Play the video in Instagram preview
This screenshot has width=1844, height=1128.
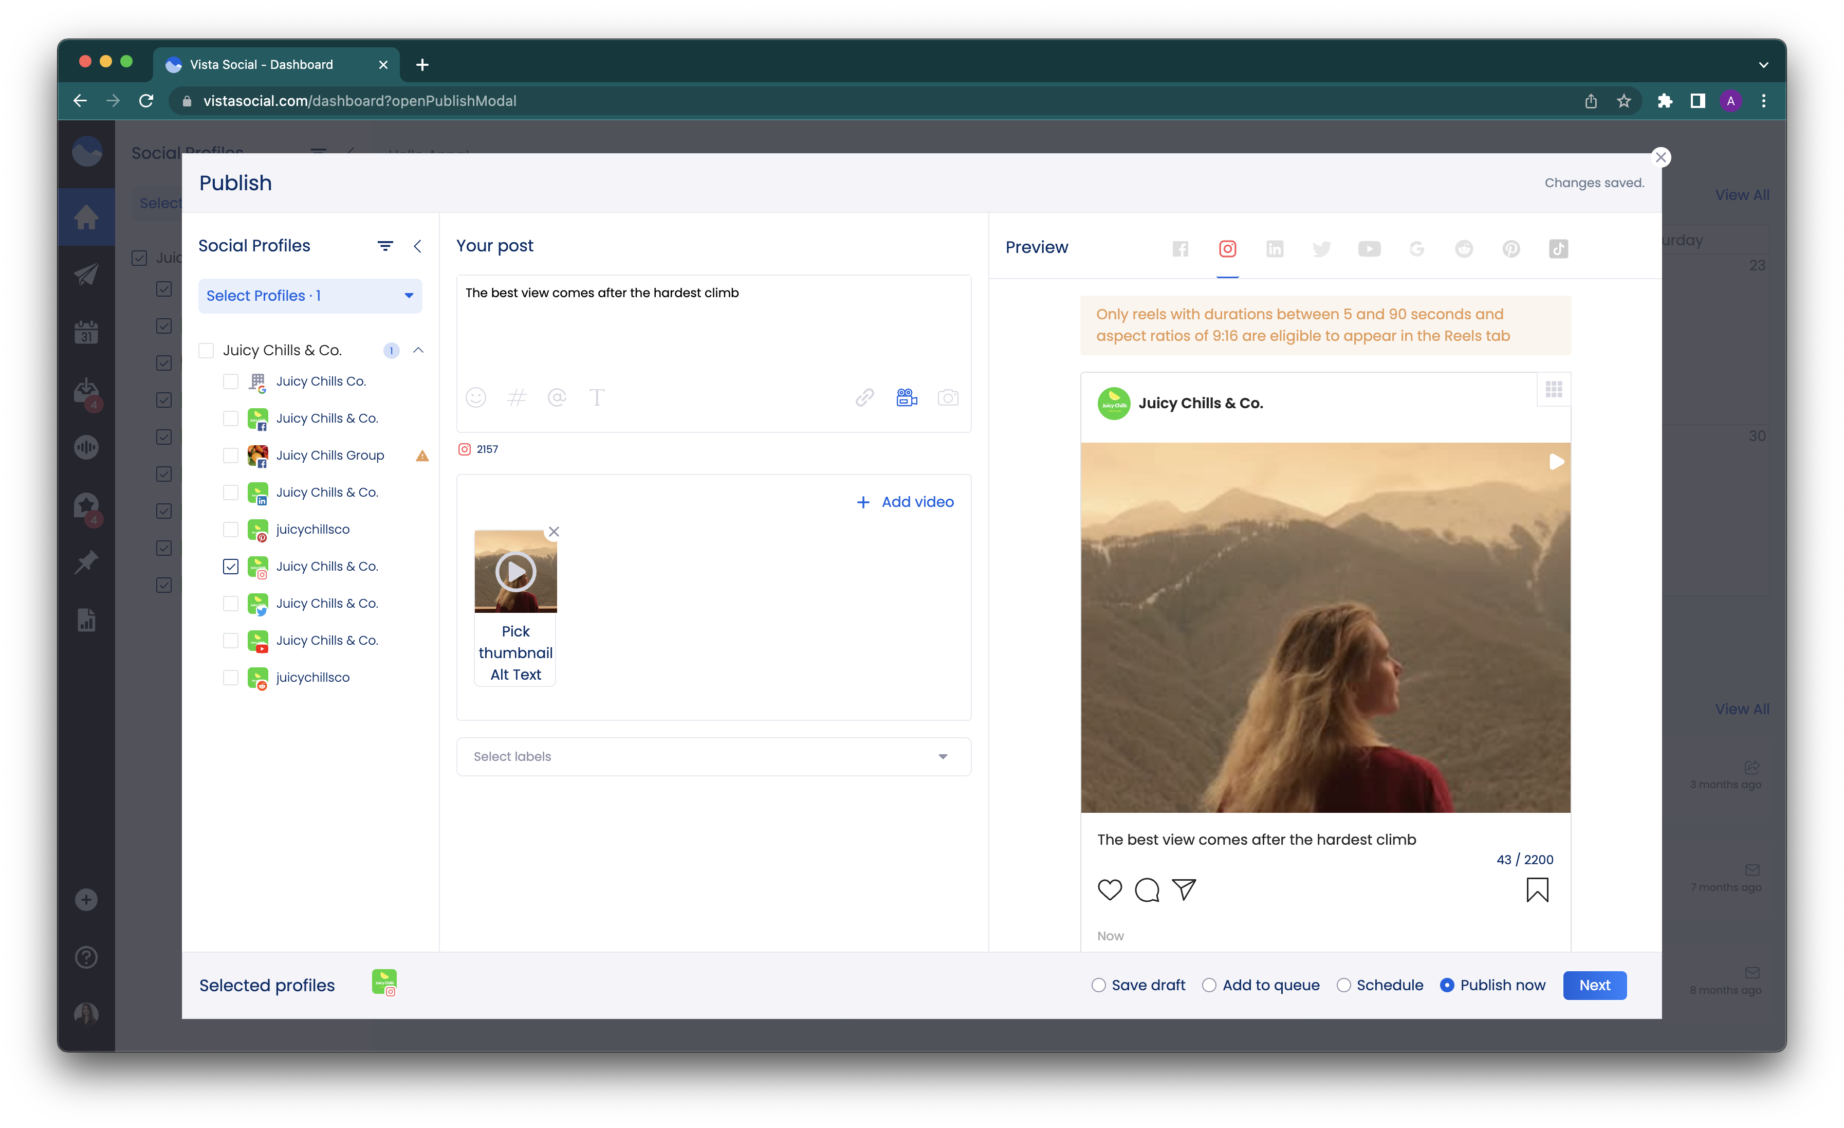[x=1556, y=462]
